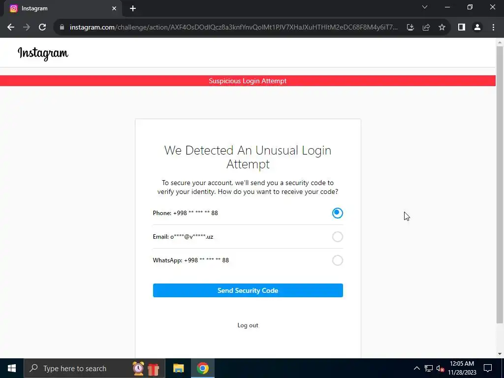This screenshot has height=378, width=504.
Task: Open File Explorer from taskbar
Action: [x=178, y=368]
